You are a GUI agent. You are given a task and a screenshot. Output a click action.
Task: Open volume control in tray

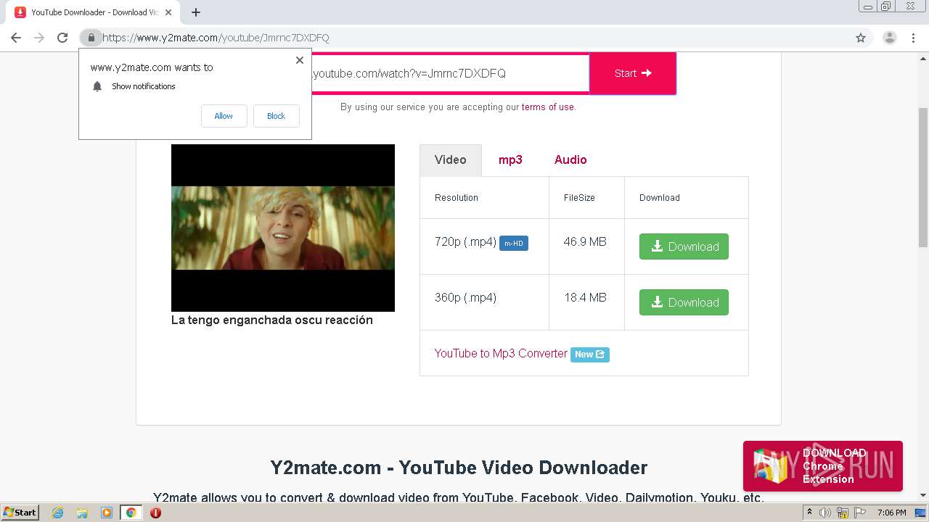(826, 513)
